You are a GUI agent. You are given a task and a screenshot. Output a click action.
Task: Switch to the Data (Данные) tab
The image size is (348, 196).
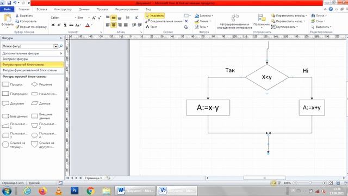(84, 9)
